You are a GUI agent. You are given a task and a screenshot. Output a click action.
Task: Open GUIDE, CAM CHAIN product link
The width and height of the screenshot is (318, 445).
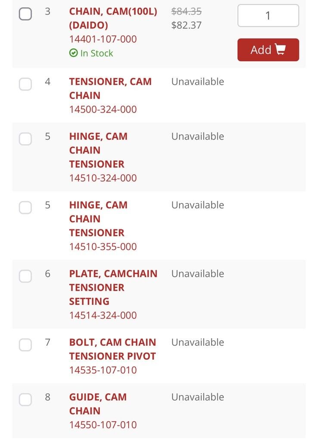98,404
